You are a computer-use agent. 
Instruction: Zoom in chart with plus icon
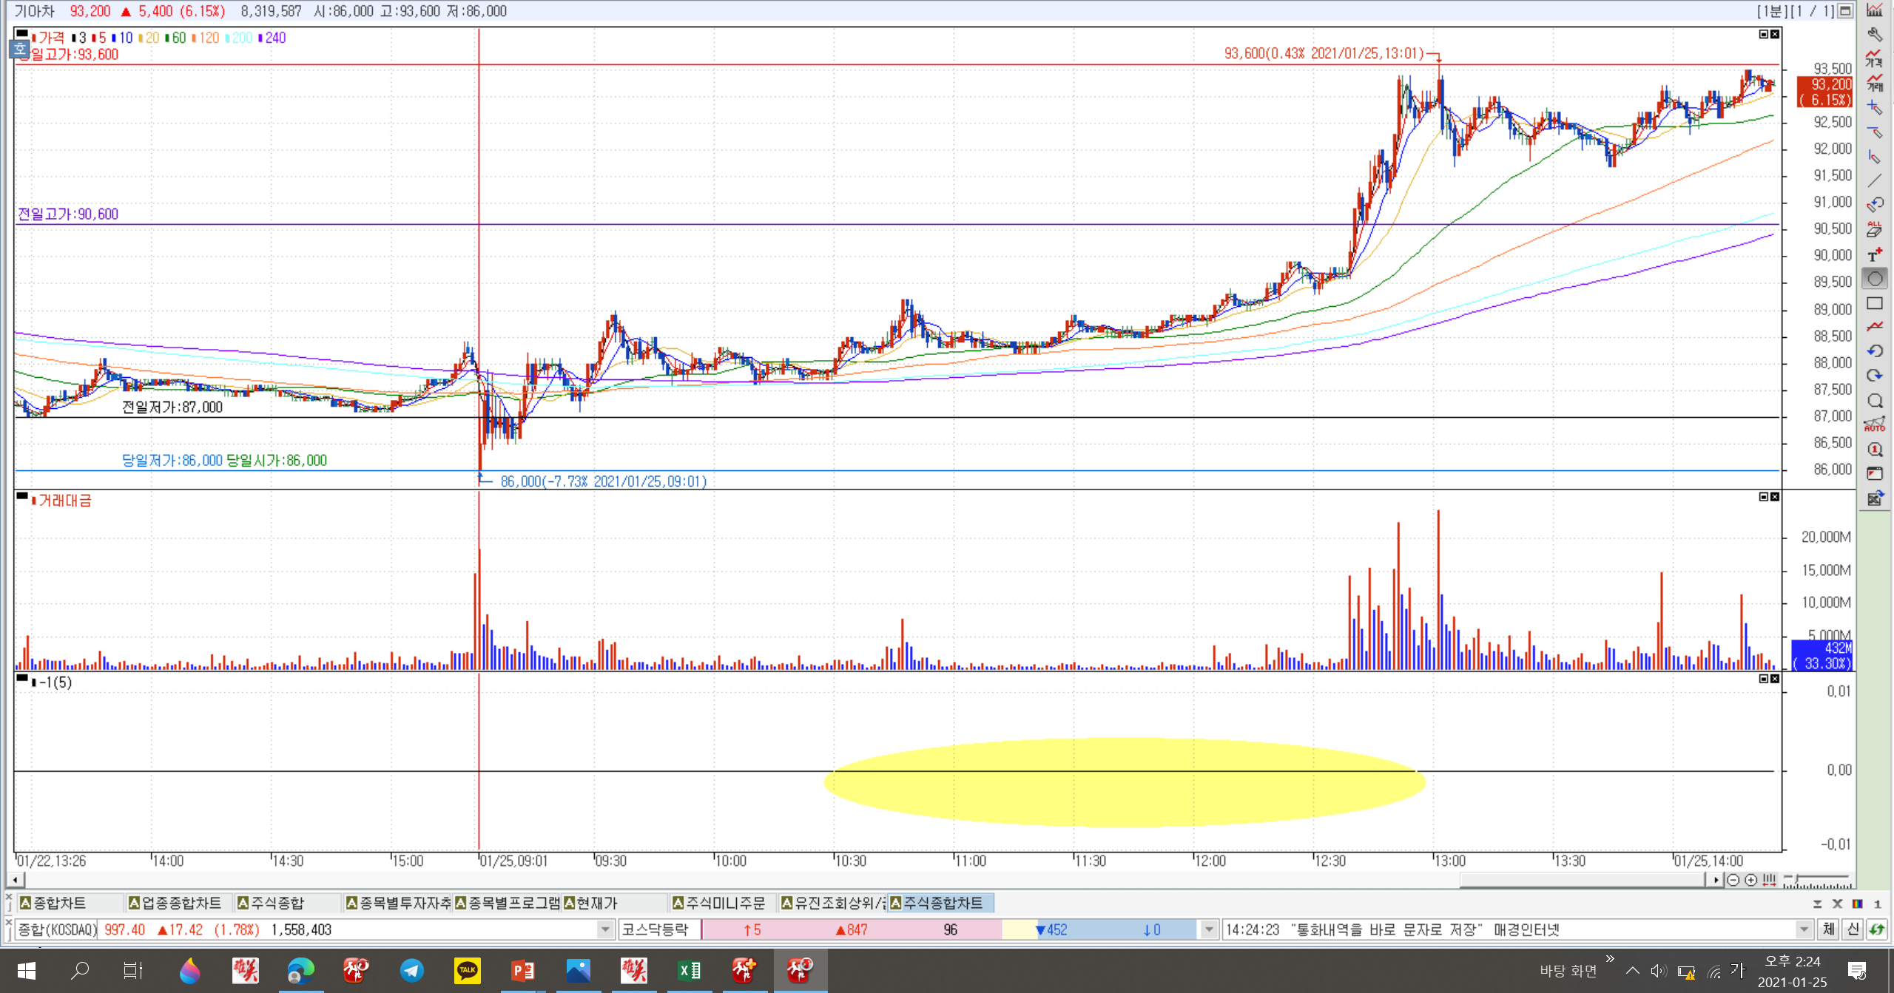coord(1750,880)
